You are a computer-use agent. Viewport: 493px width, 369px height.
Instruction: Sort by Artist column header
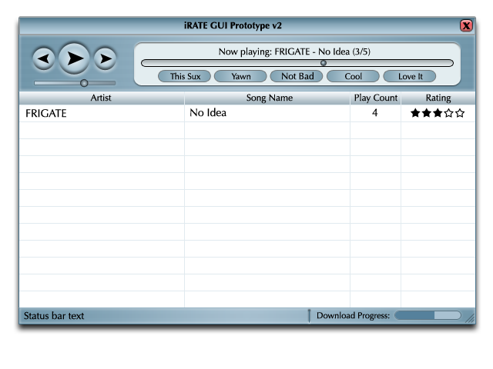101,98
